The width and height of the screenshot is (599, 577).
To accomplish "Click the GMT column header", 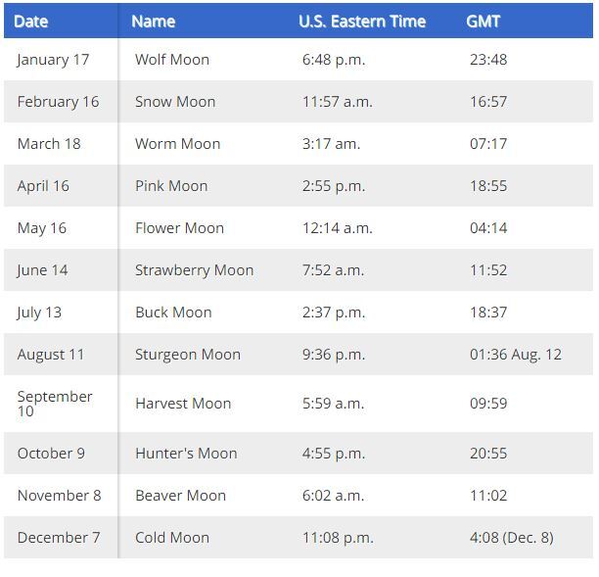I will click(483, 22).
